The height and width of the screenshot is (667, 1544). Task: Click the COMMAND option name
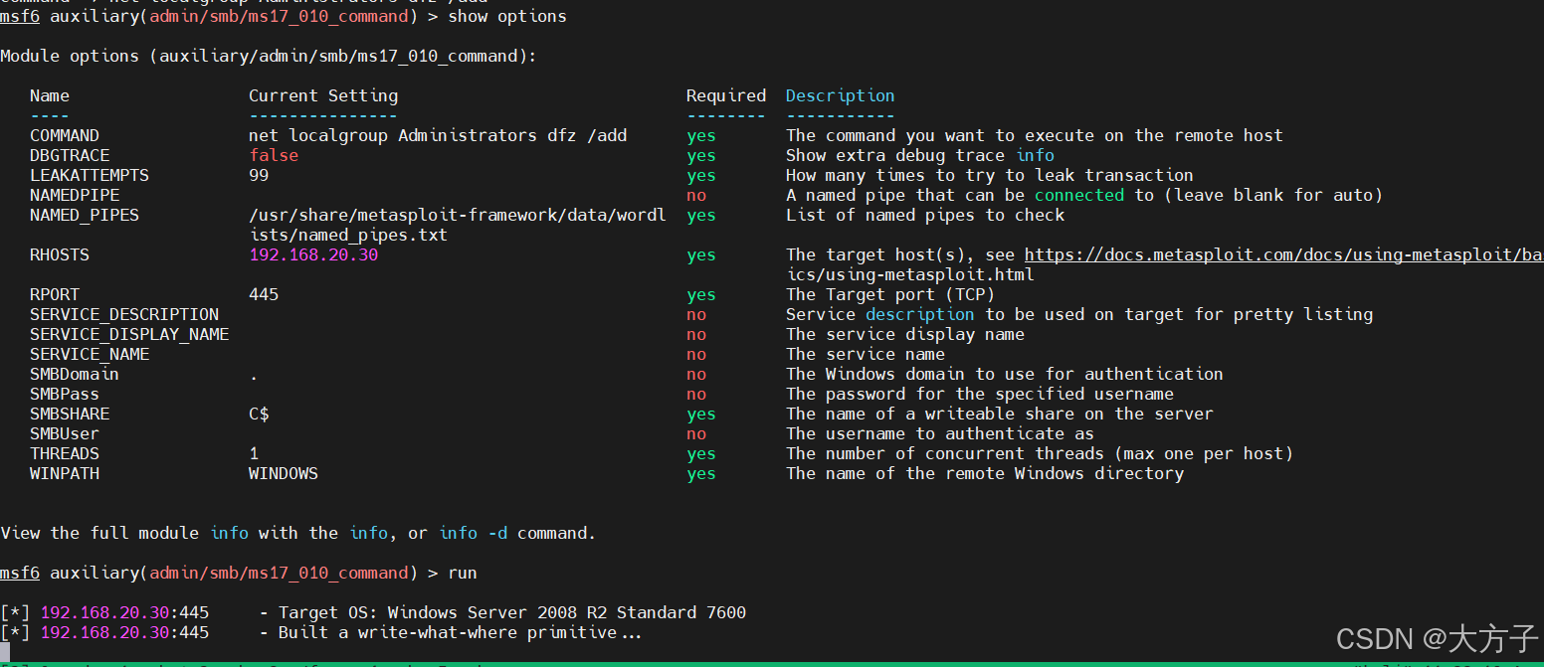(65, 135)
